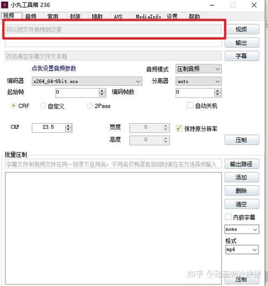The height and width of the screenshot is (286, 268).
Task: Increase 宽度 with up arrow
Action: (166, 126)
